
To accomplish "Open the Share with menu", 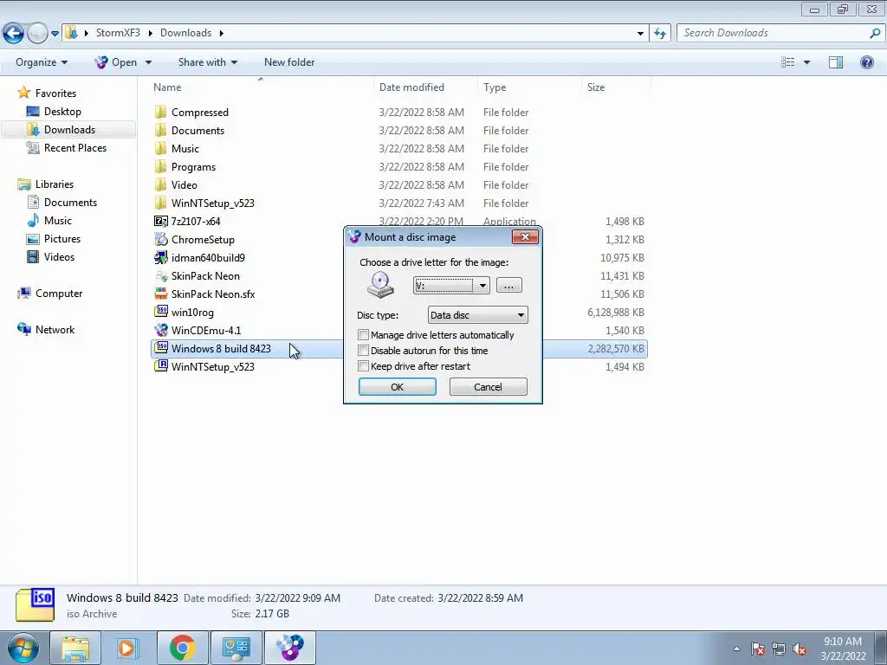I will tap(208, 62).
